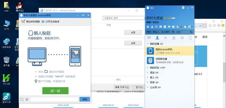
Task: Click 목록 지우기(L) in download window
Action: pos(122,87)
